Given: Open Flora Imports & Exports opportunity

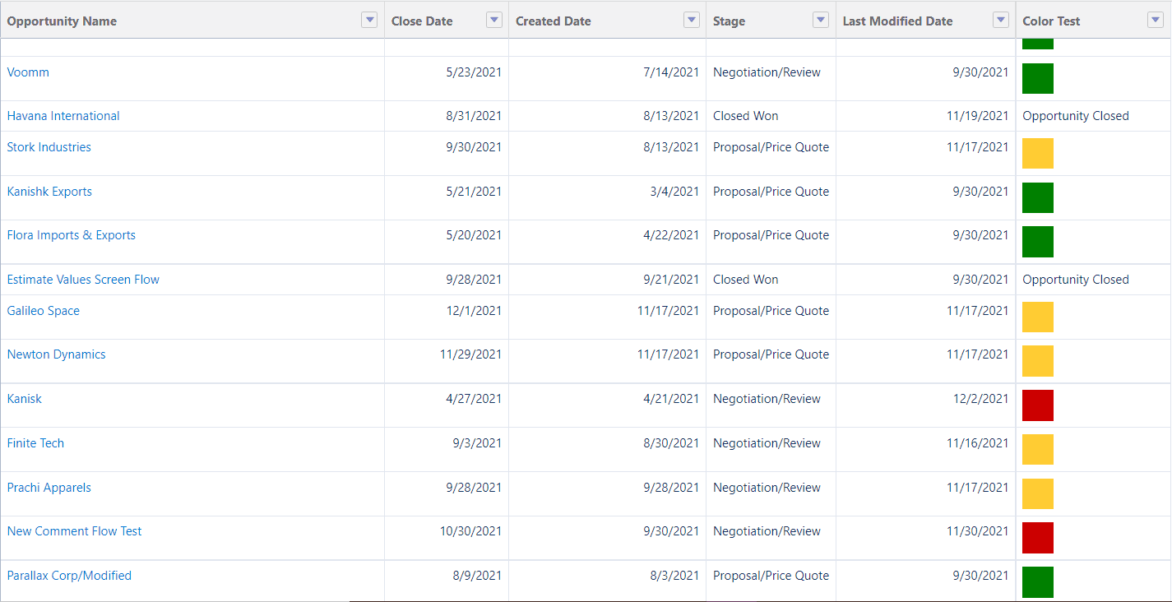Looking at the screenshot, I should (x=72, y=235).
